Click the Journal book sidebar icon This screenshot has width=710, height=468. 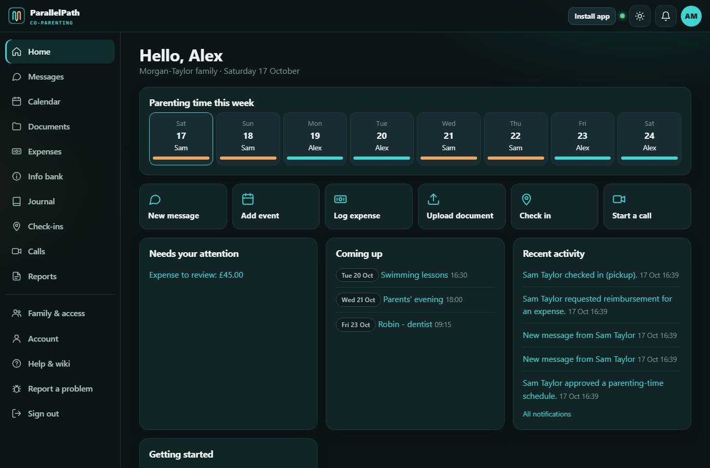point(17,202)
